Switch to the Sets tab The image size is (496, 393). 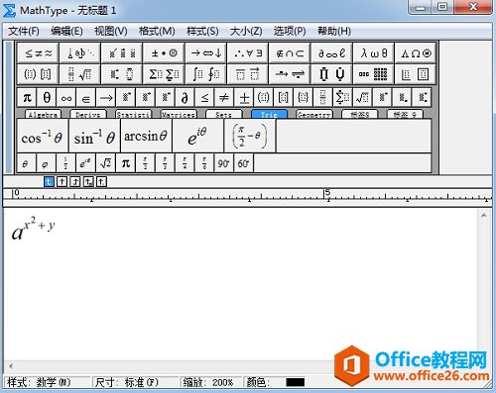(x=223, y=114)
